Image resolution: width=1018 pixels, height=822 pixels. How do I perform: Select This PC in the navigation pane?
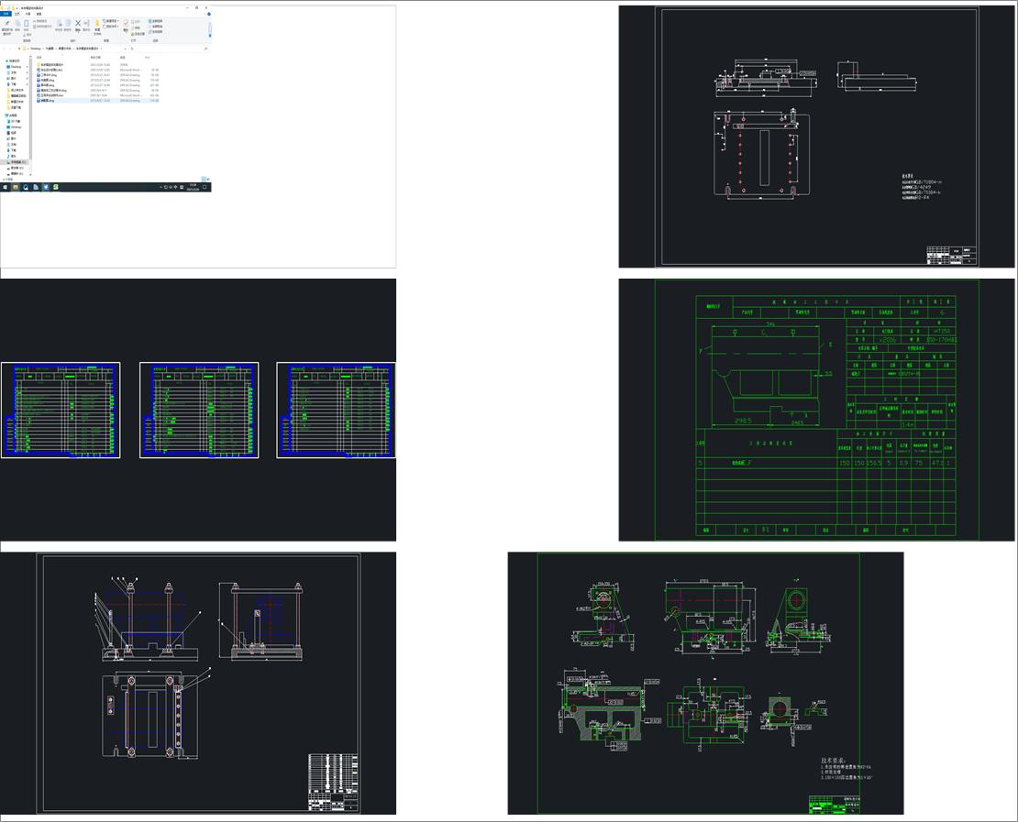click(x=12, y=115)
